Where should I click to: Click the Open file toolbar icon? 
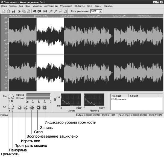8,11
